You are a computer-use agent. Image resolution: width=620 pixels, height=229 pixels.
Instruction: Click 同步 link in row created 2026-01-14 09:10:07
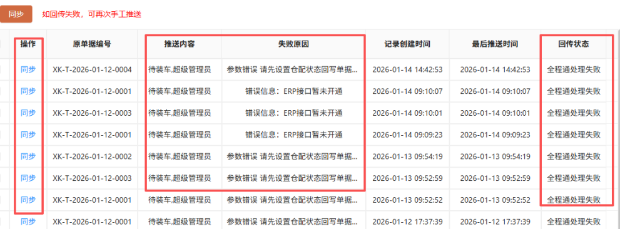click(28, 91)
